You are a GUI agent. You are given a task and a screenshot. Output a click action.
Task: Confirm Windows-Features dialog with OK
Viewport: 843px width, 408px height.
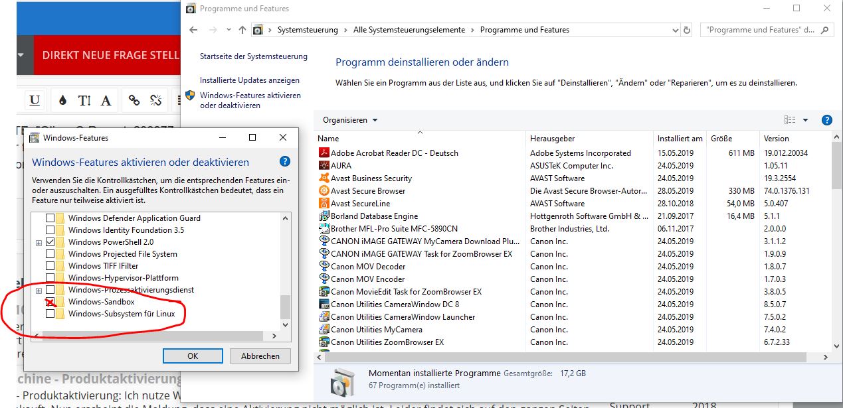tap(193, 356)
